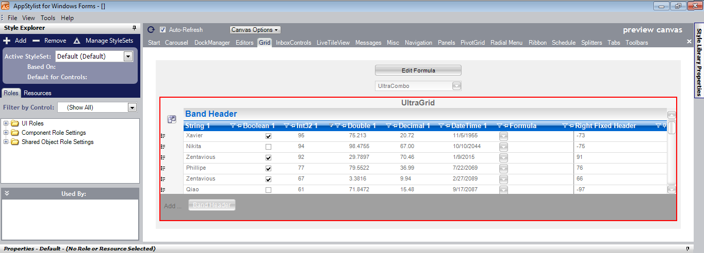Click the row selector icon for Xavier
The width and height of the screenshot is (704, 253).
point(163,136)
